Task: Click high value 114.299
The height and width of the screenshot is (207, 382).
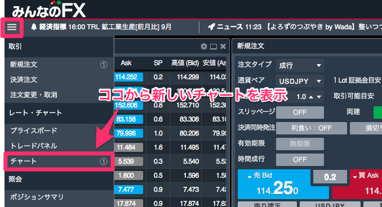Action: coord(188,77)
